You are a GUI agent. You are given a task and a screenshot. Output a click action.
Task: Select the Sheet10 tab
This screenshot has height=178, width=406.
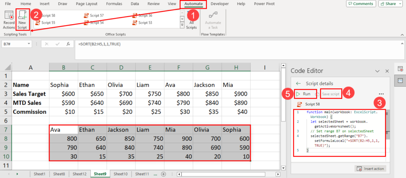[121, 174]
